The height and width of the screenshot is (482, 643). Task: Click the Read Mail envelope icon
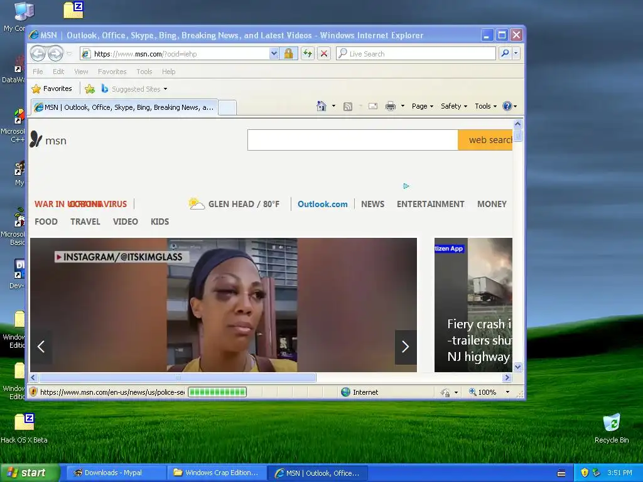point(373,106)
